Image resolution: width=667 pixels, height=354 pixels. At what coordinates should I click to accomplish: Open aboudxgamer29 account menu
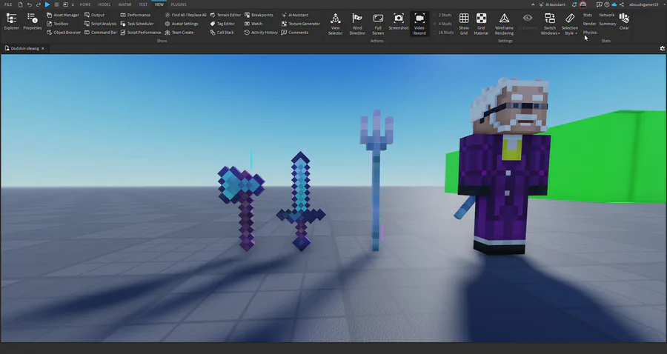(646, 4)
